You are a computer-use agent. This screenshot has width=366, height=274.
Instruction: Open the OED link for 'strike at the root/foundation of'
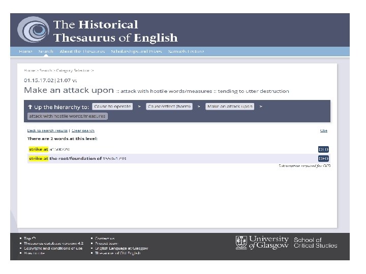323,158
